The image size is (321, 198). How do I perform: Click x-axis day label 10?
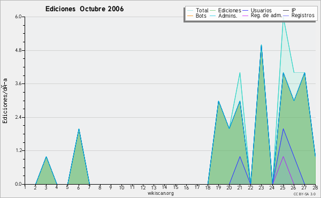click(x=121, y=187)
